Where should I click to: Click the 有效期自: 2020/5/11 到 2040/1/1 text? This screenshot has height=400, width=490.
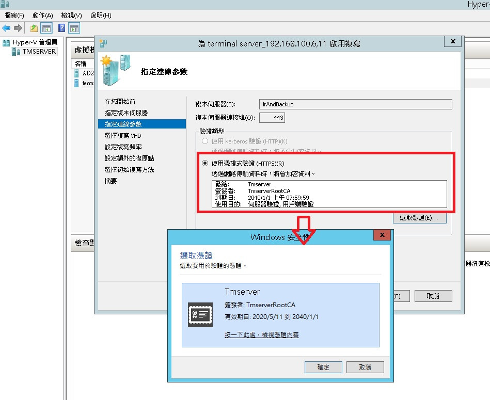coord(272,316)
